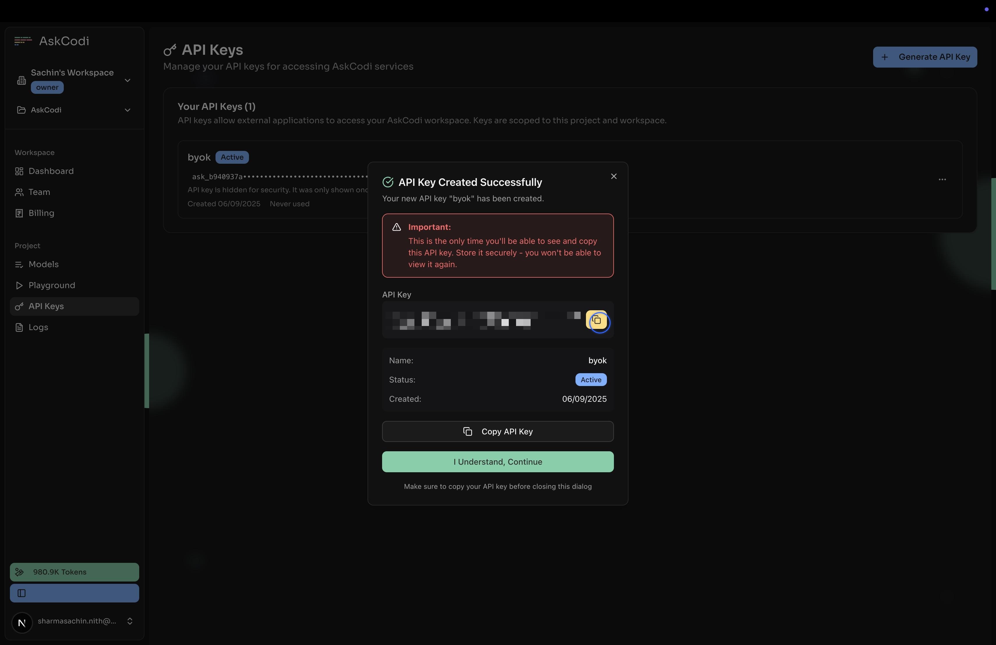Image resolution: width=996 pixels, height=645 pixels.
Task: Click Generate API Key button
Action: 925,57
